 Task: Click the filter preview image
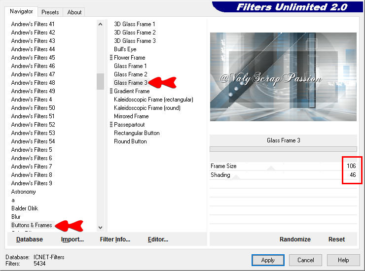point(283,77)
